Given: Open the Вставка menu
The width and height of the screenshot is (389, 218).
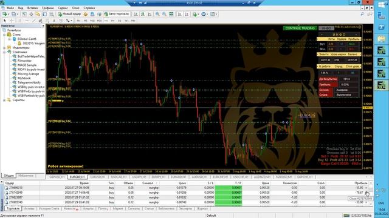Looking at the screenshot, I should point(32,8).
